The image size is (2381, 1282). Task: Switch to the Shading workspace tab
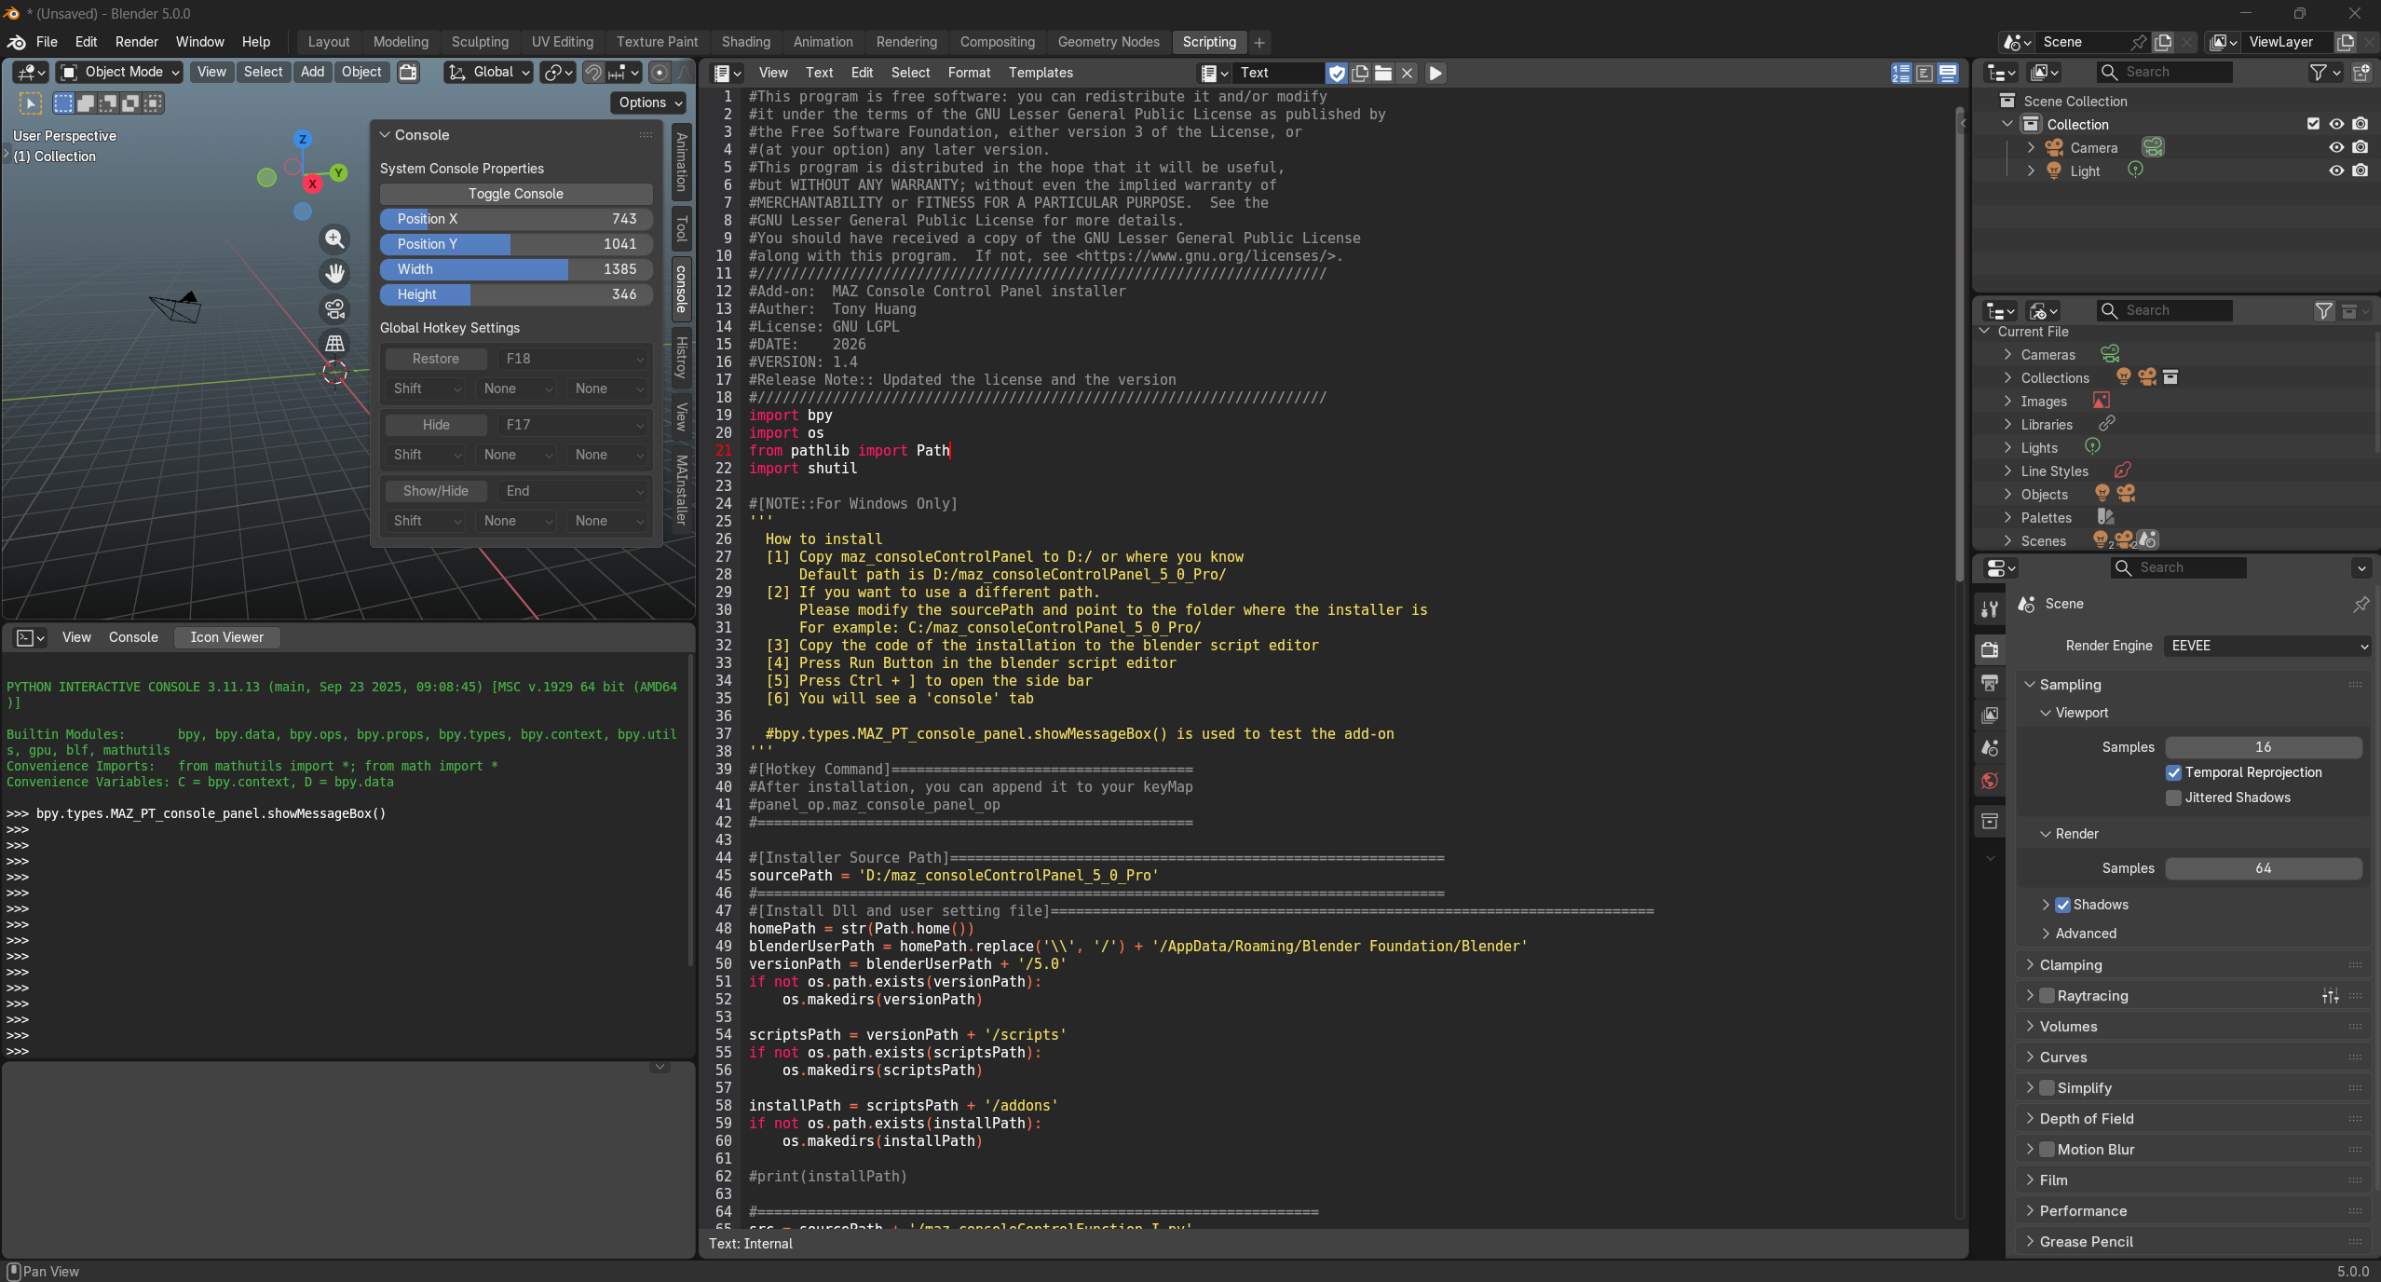click(x=745, y=42)
